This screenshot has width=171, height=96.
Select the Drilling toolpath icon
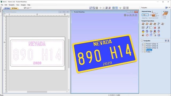(151, 24)
